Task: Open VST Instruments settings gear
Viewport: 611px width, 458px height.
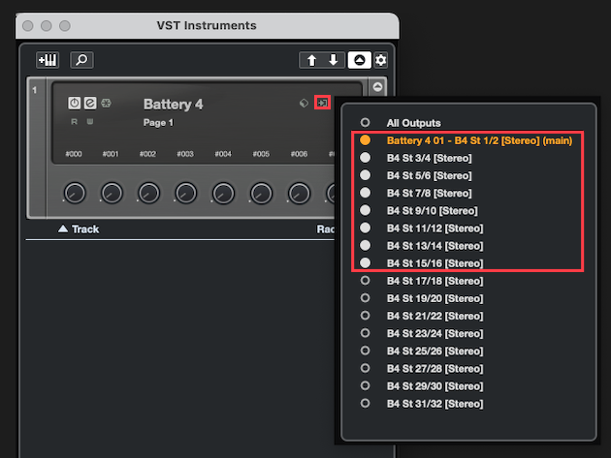Action: pyautogui.click(x=381, y=60)
